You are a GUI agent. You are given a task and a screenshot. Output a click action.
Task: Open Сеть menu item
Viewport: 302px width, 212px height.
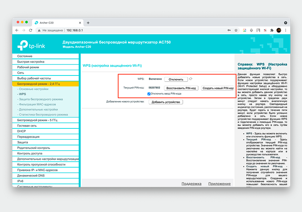[x=46, y=73]
